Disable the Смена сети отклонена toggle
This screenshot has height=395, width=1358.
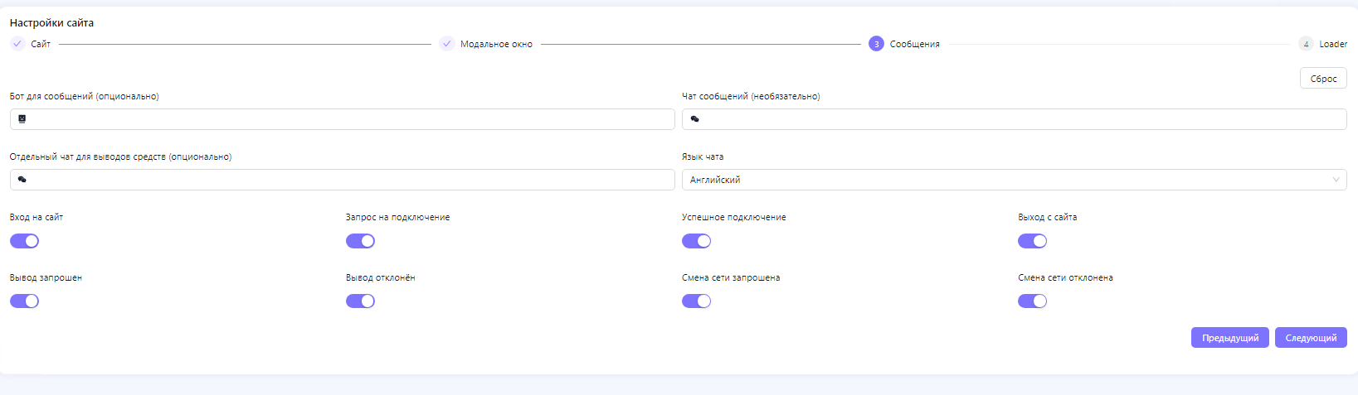tap(1032, 301)
